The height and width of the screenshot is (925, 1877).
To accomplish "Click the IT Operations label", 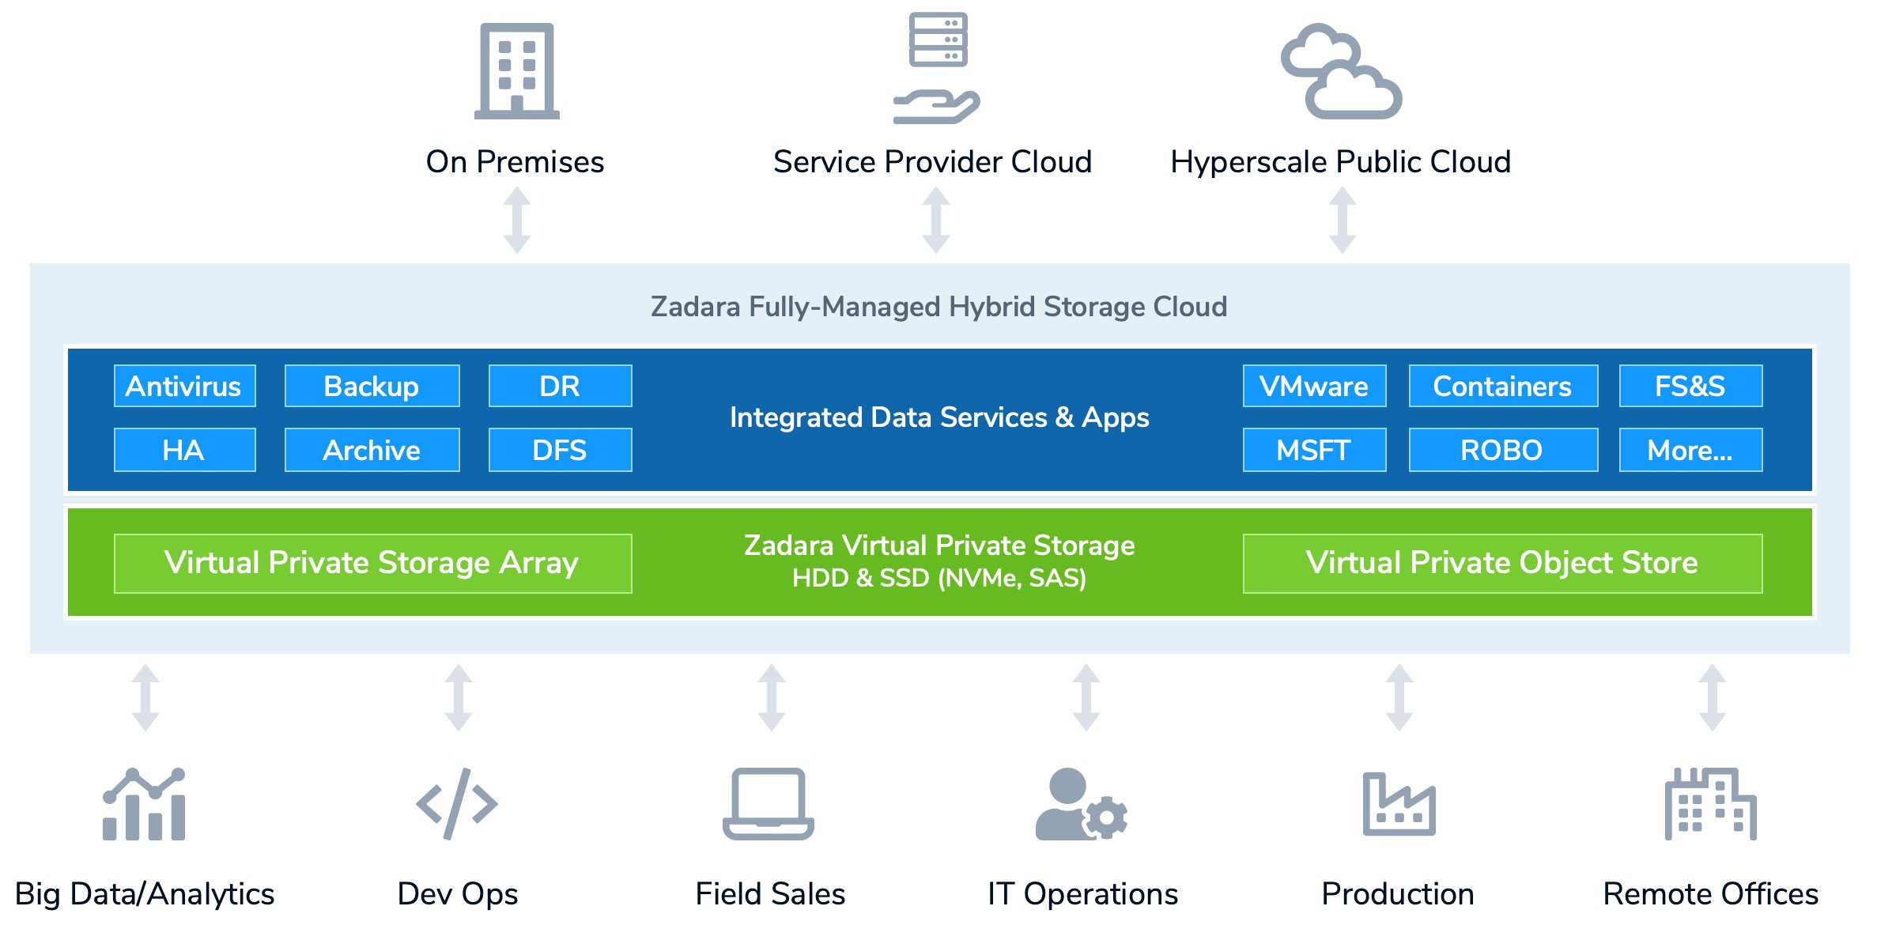I will click(1083, 894).
